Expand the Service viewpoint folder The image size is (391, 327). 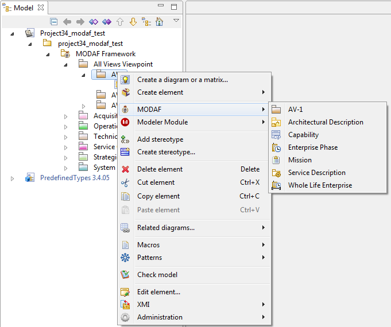65,147
